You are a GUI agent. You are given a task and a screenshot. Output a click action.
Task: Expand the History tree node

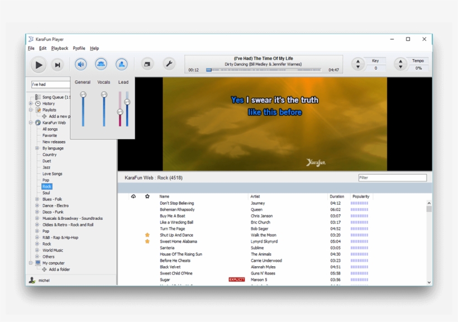point(31,103)
